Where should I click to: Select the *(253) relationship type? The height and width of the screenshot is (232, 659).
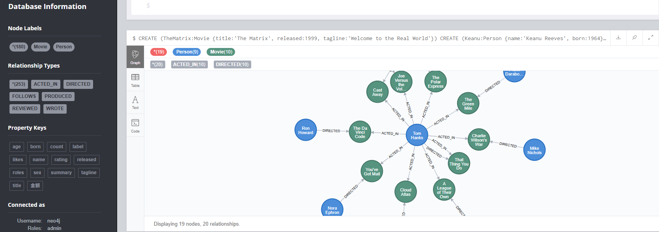19,84
